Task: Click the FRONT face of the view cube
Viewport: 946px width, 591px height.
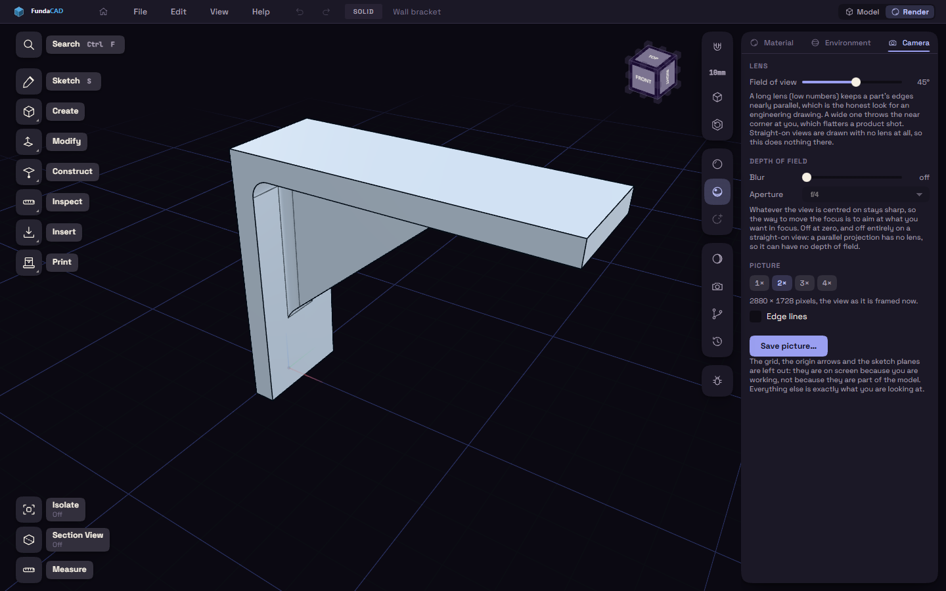Action: pos(643,79)
